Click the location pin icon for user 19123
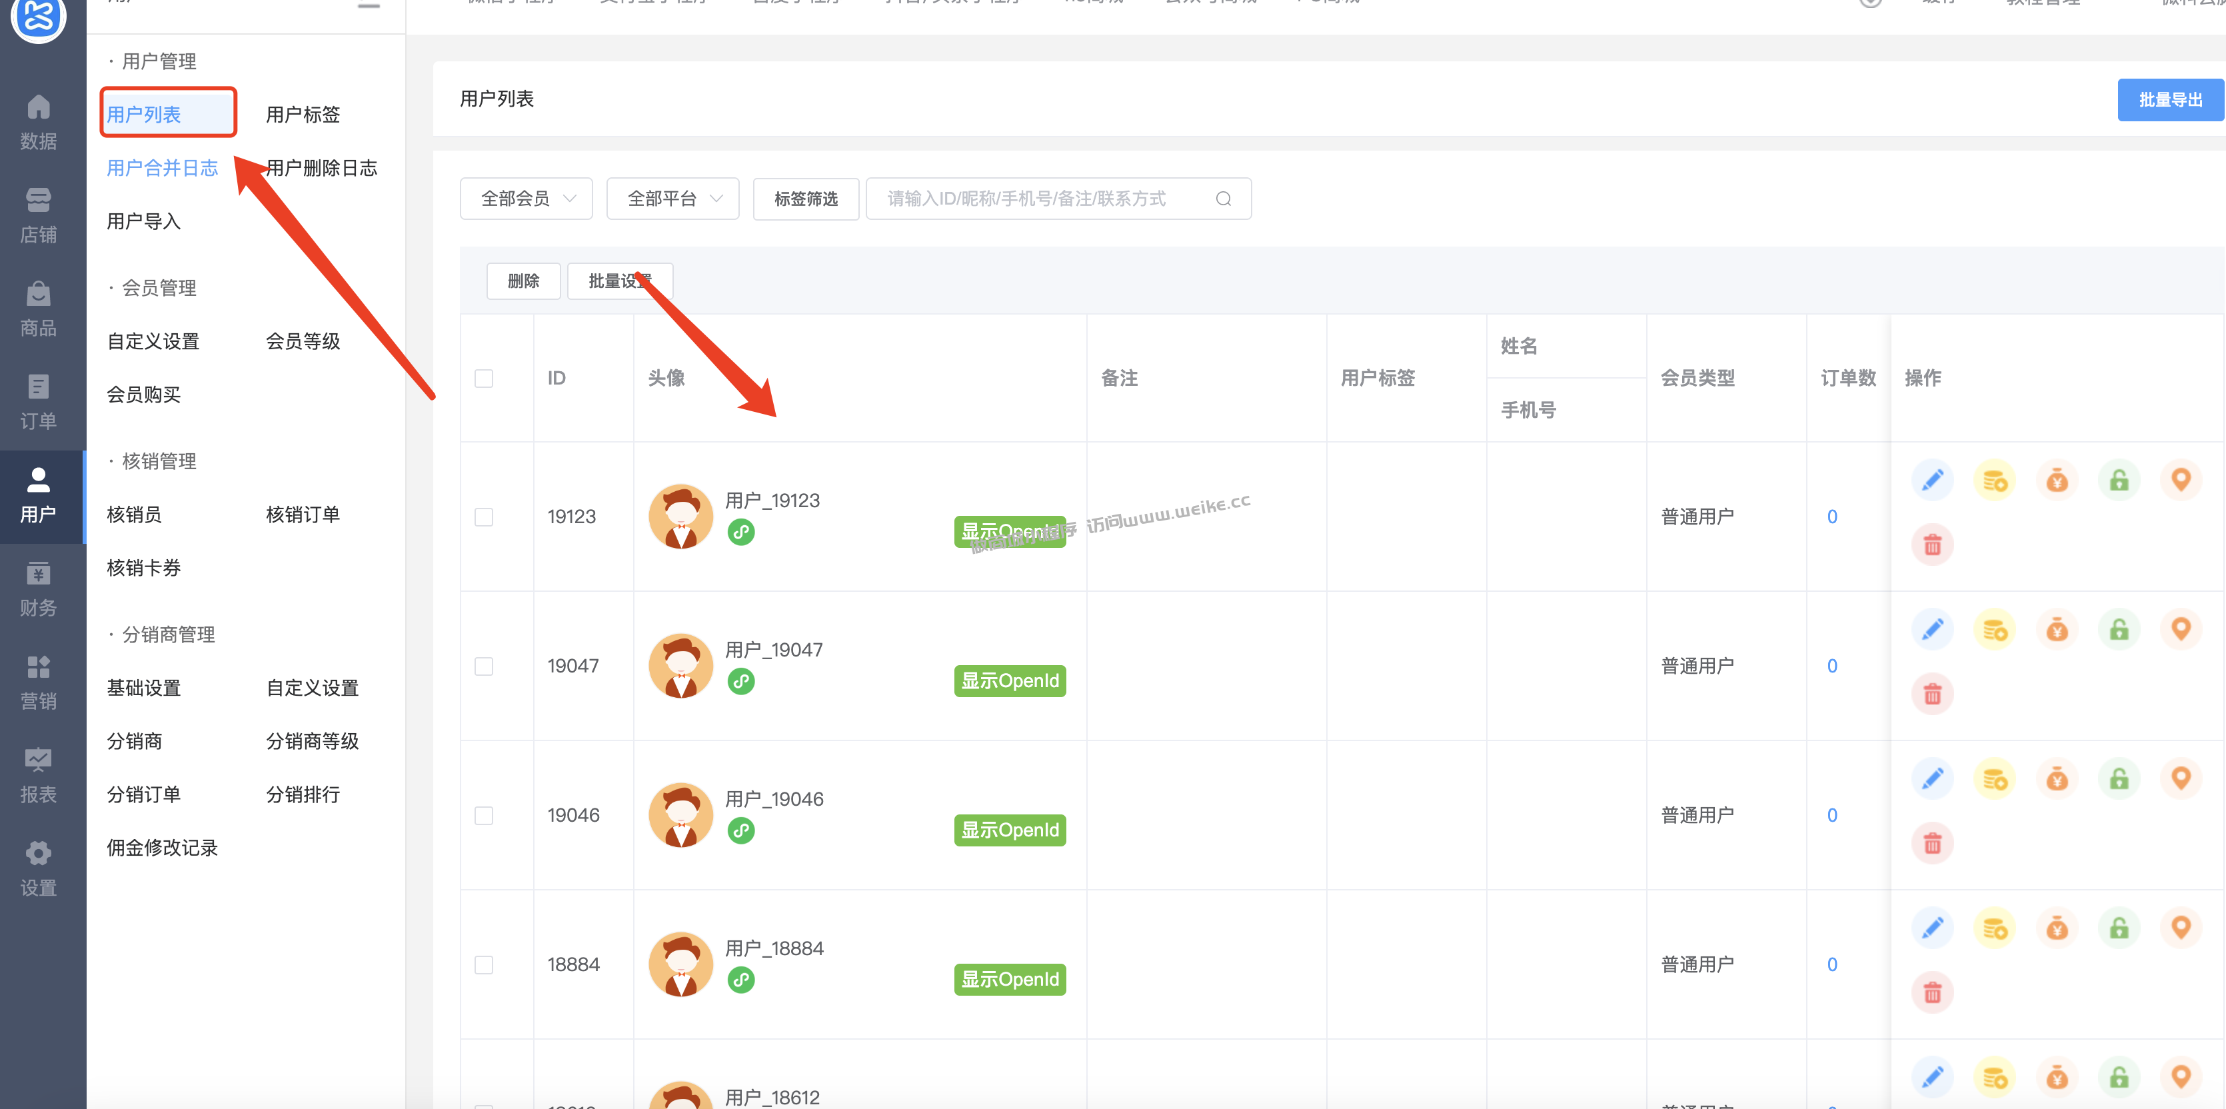Screen dimensions: 2226x1109 coord(2180,480)
